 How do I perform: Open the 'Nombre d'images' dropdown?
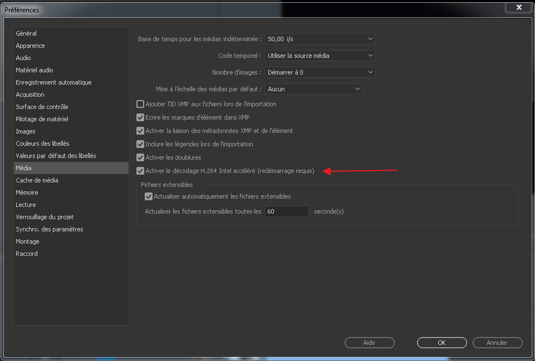pos(320,72)
